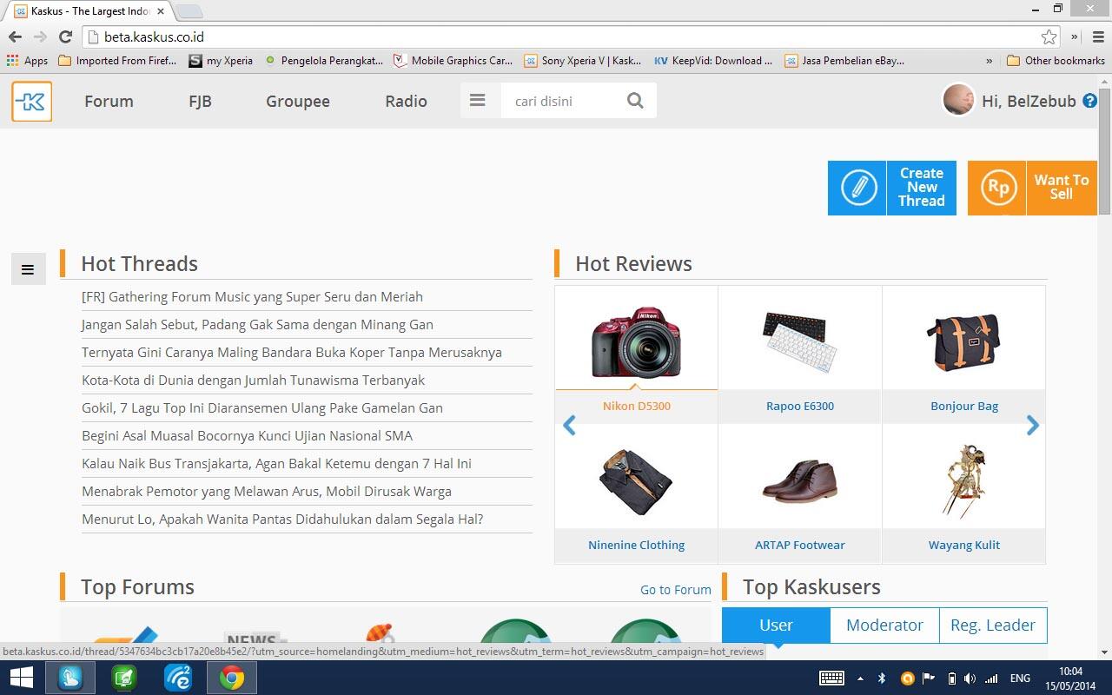Open the Wayang Kulit review link

963,545
